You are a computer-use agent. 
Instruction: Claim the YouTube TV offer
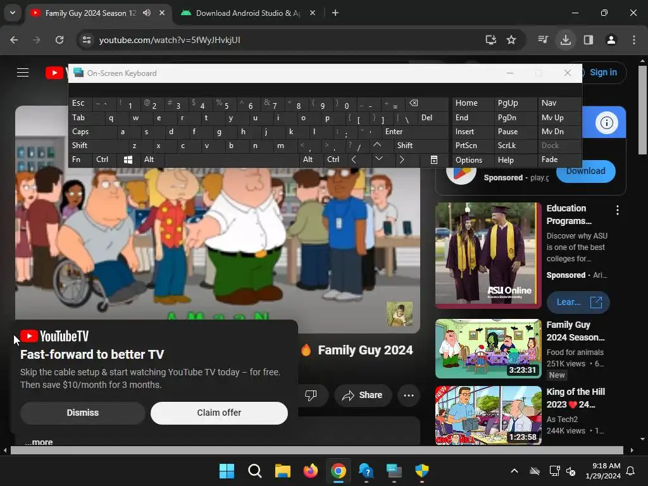(219, 413)
